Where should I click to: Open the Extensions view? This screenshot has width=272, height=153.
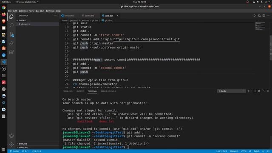(x=11, y=52)
